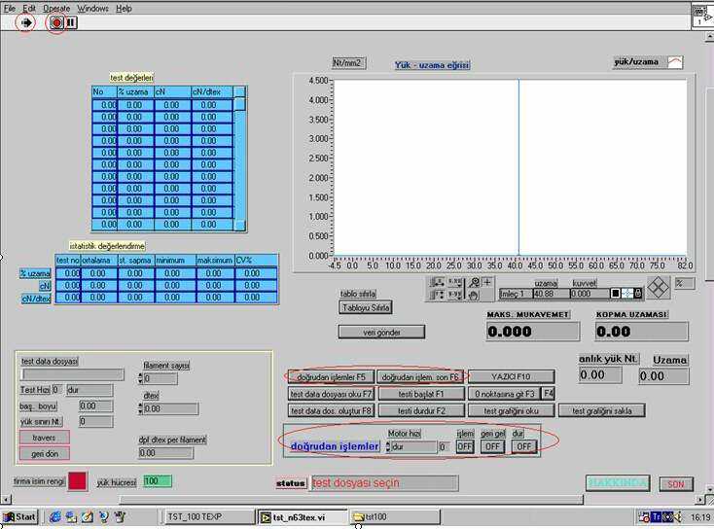The height and width of the screenshot is (529, 714).
Task: Select the graph crosshair cursor tool
Action: click(x=486, y=283)
